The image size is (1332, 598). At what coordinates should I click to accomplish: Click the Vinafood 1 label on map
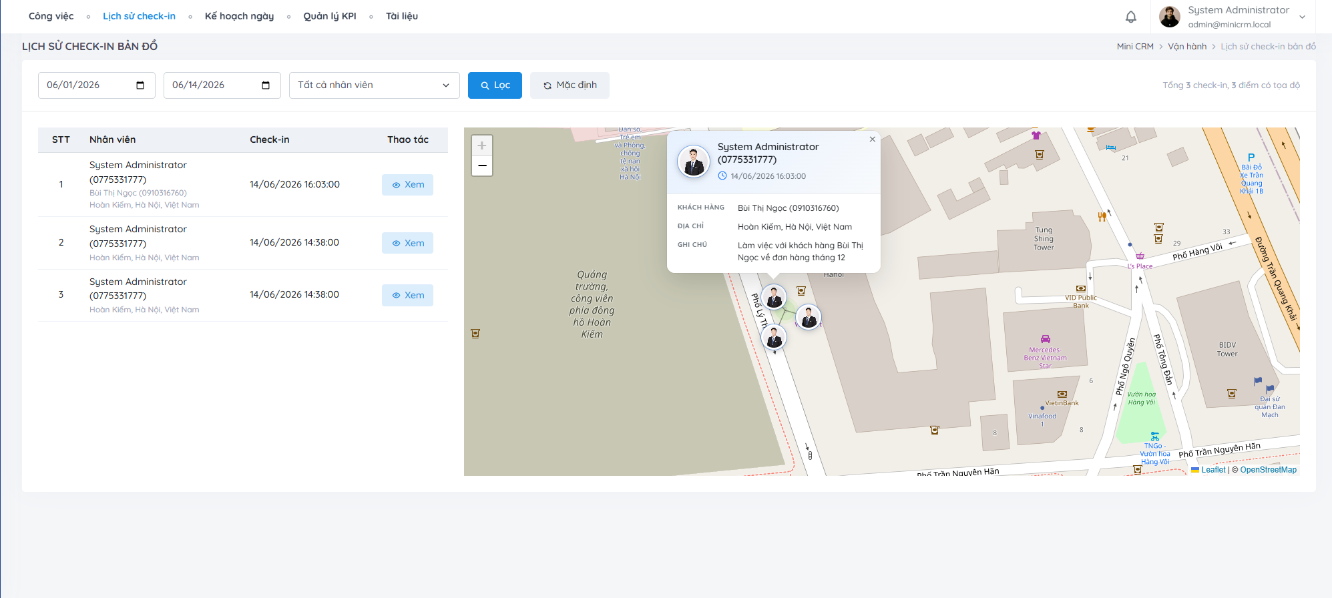pyautogui.click(x=1042, y=420)
